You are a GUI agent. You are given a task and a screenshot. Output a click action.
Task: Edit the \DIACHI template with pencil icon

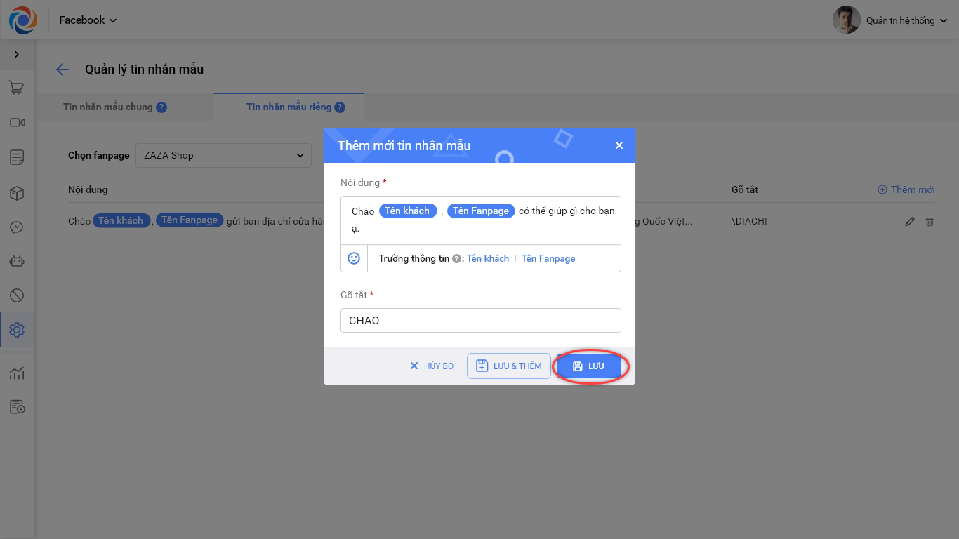click(910, 222)
